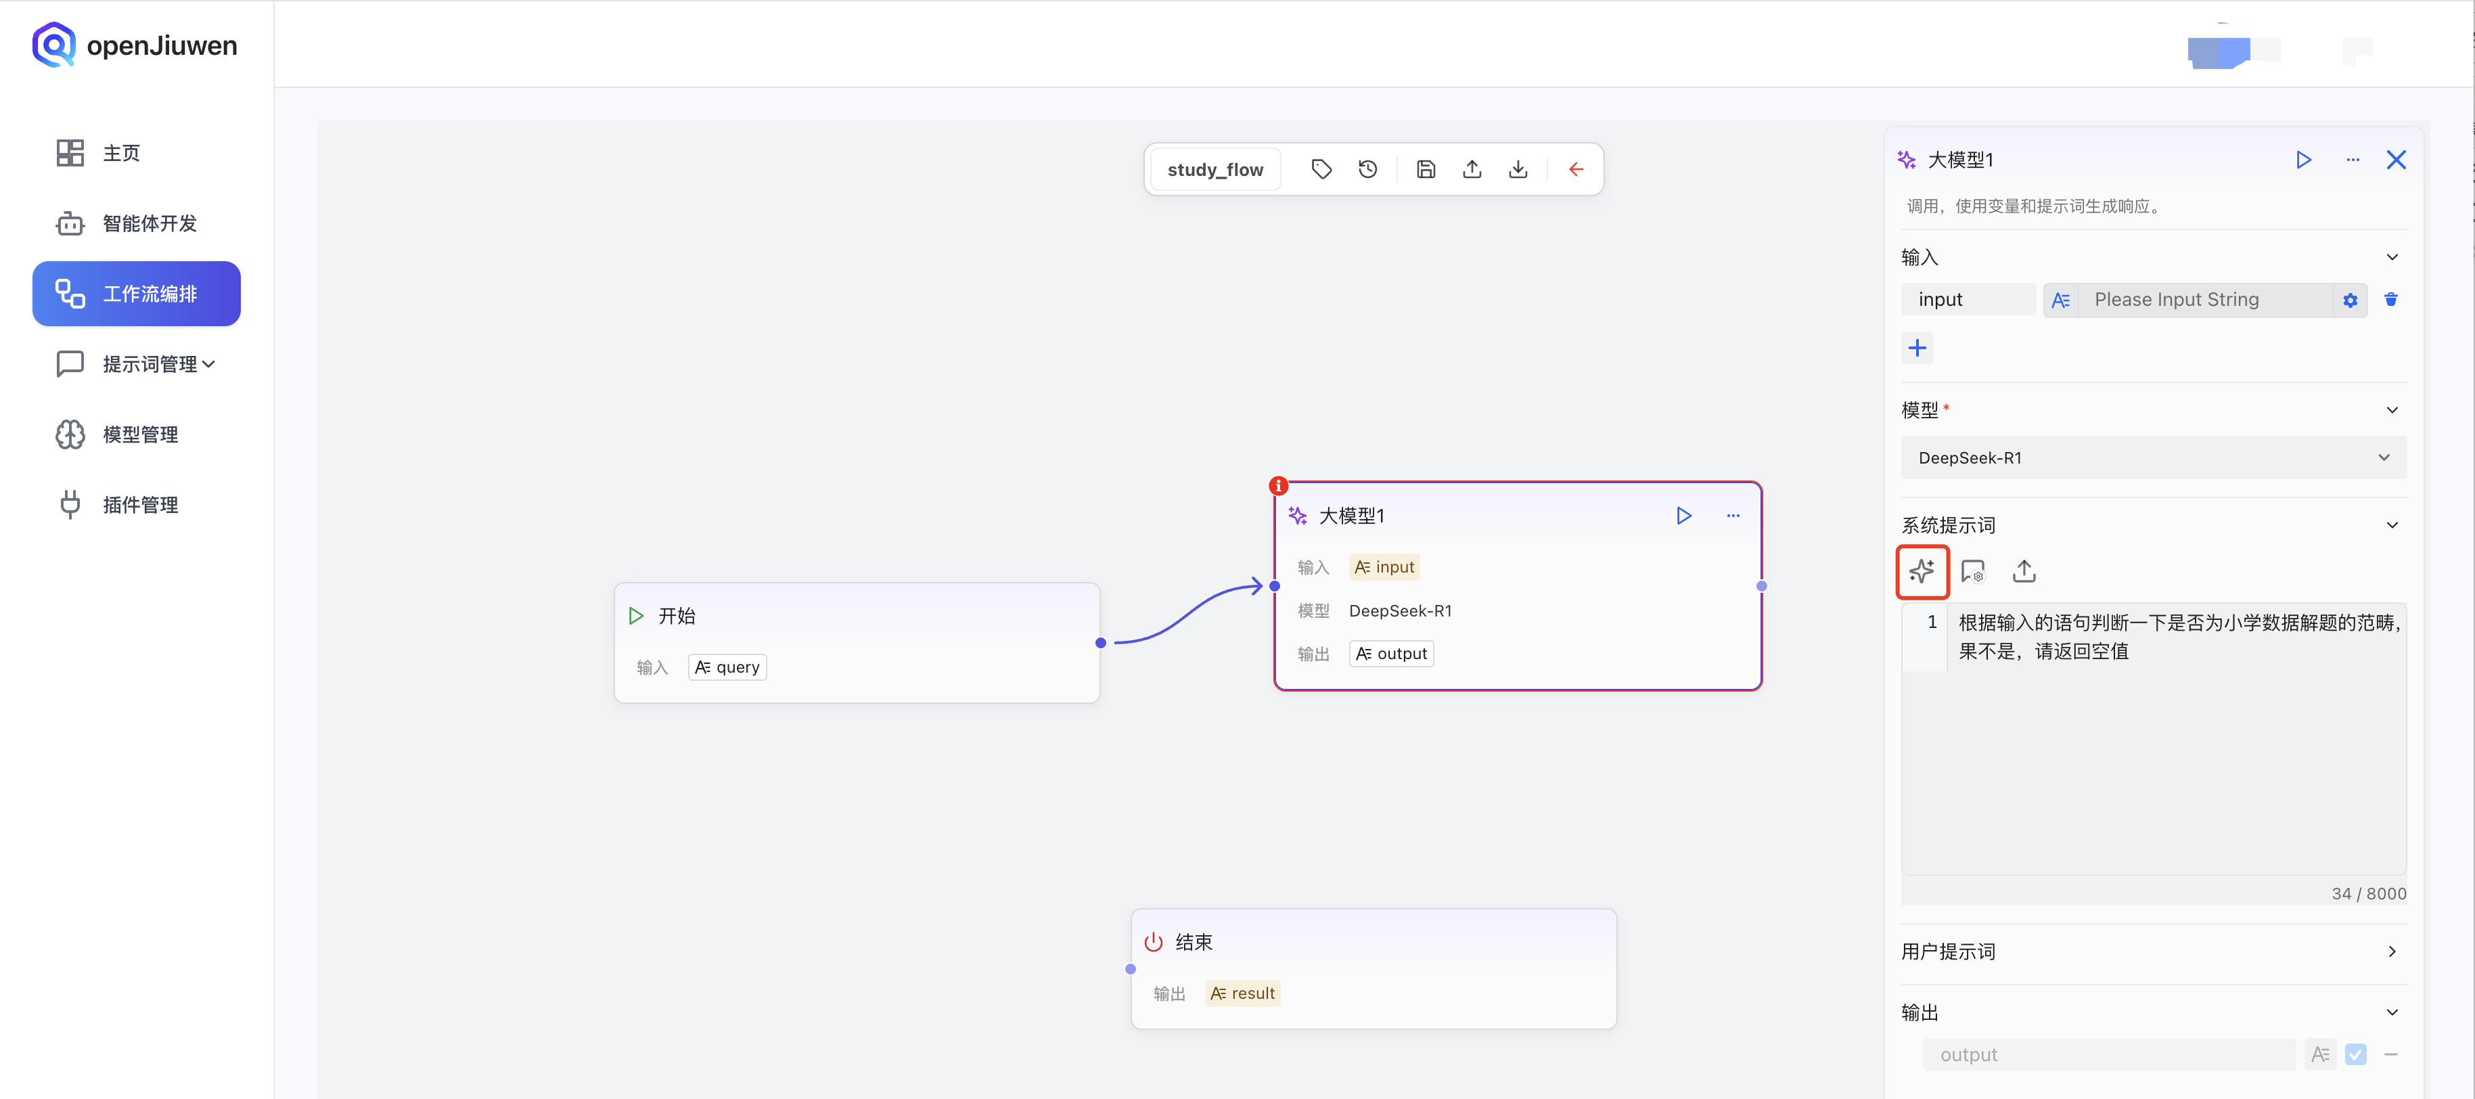Open the DeepSeek-R1 model dropdown
This screenshot has height=1099, width=2475.
[x=2152, y=458]
